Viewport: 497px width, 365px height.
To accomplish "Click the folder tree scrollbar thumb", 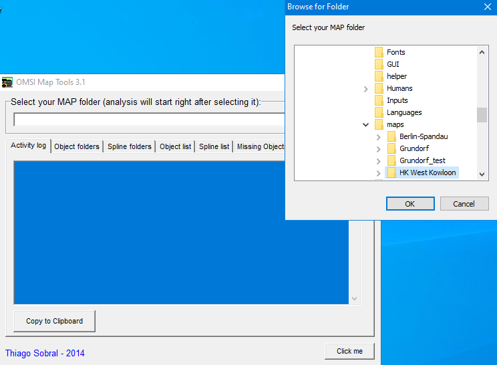I will pyautogui.click(x=482, y=115).
